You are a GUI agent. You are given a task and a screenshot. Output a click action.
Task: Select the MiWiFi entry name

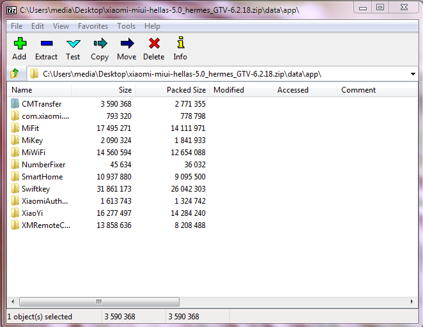point(33,152)
